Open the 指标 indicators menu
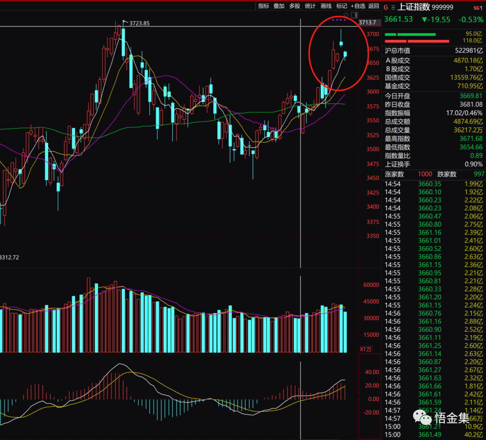 tap(263, 6)
